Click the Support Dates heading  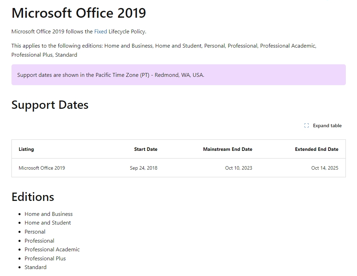coord(50,105)
